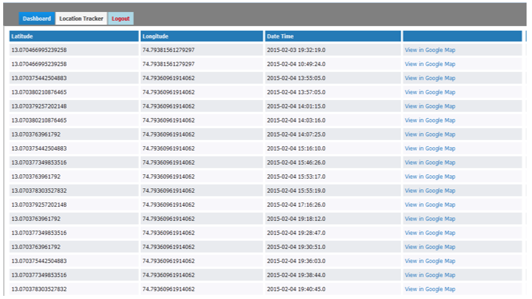View map for the 14:01:15.0 record
The image size is (532, 299).
(430, 106)
